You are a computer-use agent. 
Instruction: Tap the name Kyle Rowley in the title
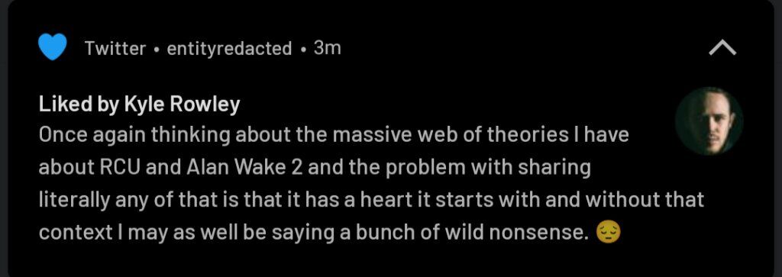click(182, 105)
